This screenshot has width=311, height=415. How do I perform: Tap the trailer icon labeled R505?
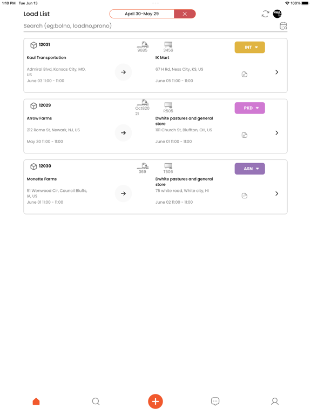tap(168, 105)
